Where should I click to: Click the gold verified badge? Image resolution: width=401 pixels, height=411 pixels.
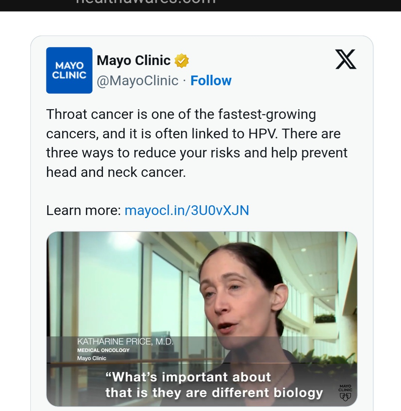click(181, 61)
